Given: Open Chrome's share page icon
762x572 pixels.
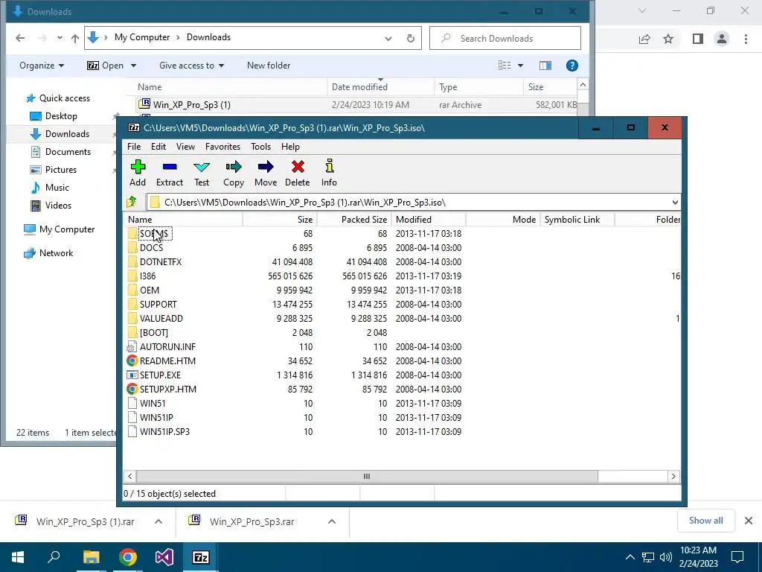Looking at the screenshot, I should point(644,39).
